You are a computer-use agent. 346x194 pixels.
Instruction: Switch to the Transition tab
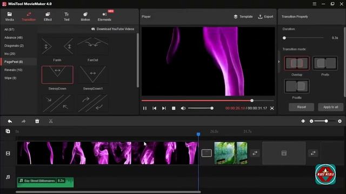[x=29, y=17]
